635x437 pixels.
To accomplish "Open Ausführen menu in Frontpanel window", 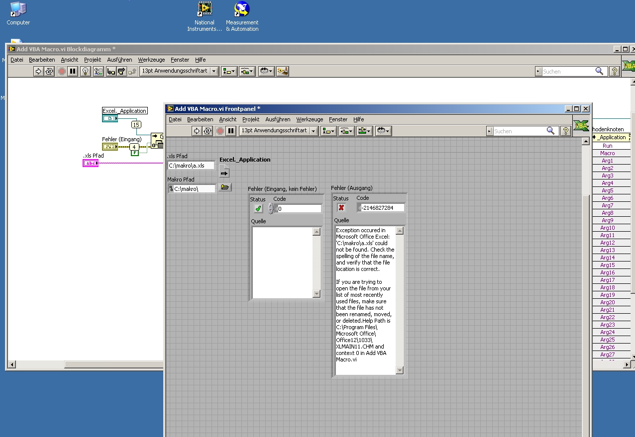I will tap(278, 119).
